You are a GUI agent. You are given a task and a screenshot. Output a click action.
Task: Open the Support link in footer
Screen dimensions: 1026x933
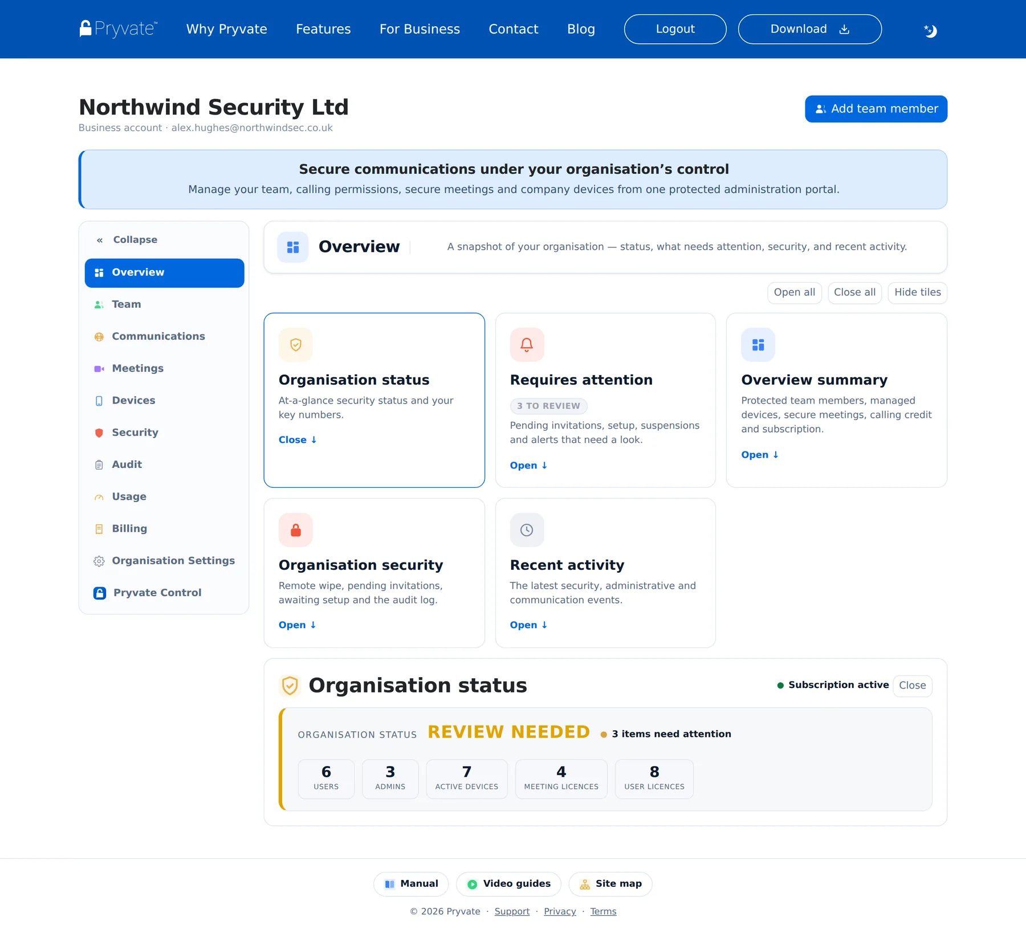point(512,912)
